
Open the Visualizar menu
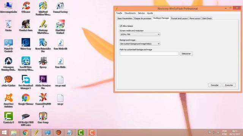[x=130, y=13]
